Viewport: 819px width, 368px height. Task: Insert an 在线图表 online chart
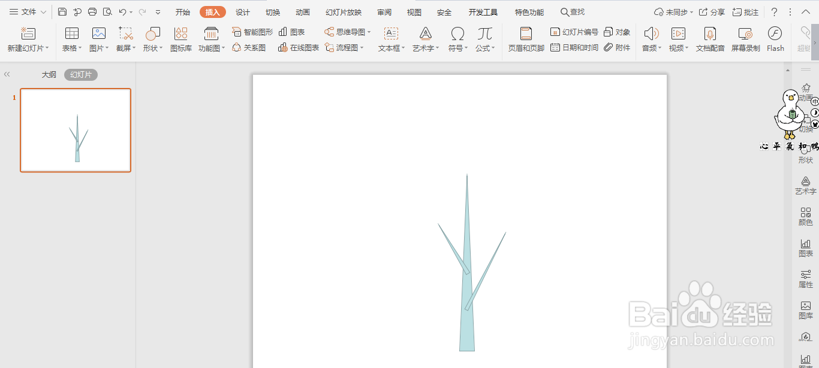click(x=299, y=47)
